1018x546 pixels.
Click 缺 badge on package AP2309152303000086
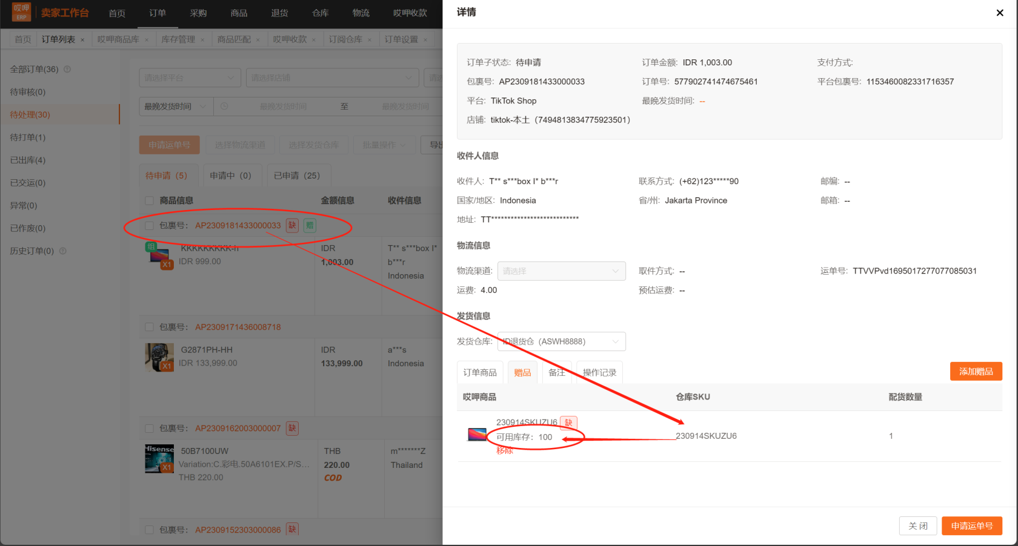click(x=292, y=529)
